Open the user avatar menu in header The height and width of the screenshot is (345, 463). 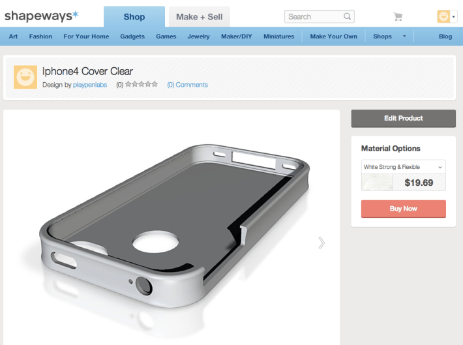[443, 16]
